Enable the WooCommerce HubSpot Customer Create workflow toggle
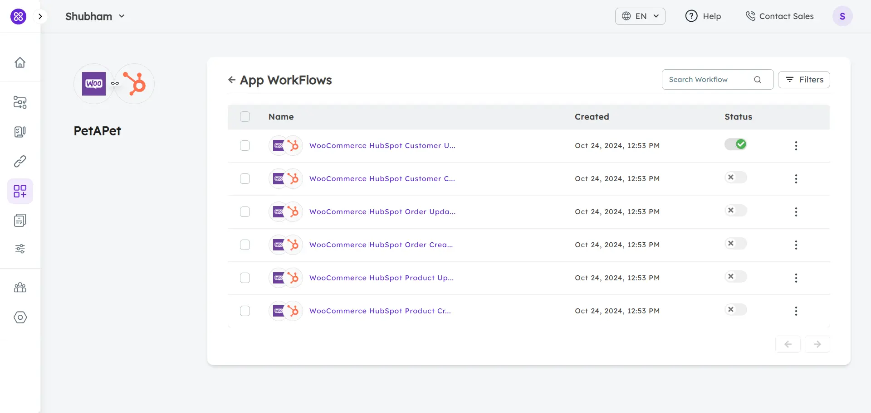 (x=735, y=177)
